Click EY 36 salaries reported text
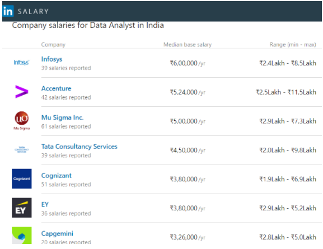 [x=66, y=213]
